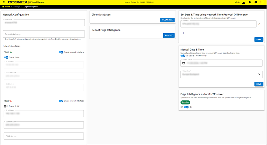Add another NTP server with plus icon
The image size is (267, 145).
tap(183, 33)
